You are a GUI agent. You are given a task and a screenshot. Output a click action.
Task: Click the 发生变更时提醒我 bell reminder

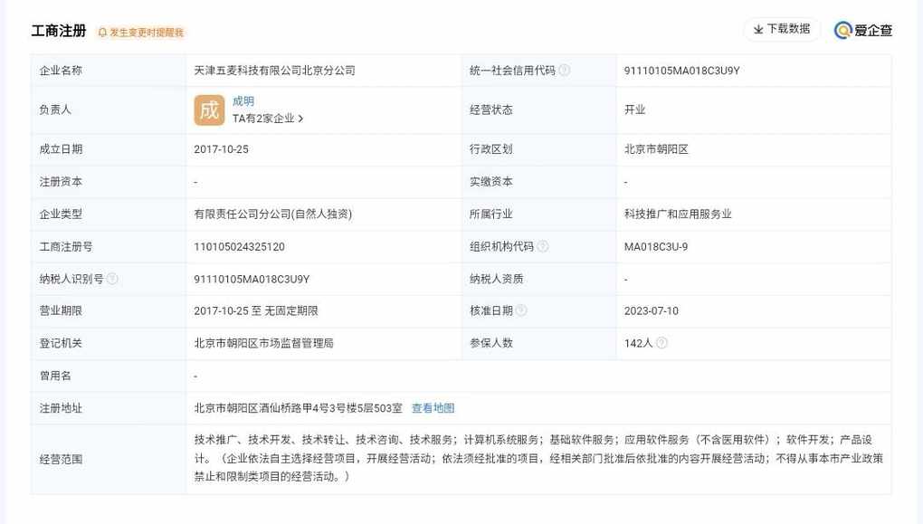[140, 33]
